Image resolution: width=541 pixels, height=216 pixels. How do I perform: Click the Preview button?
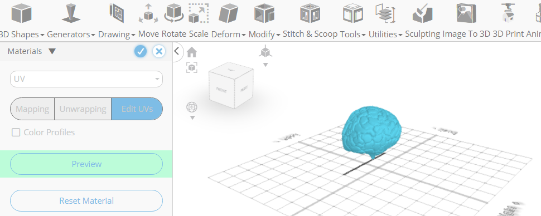(x=86, y=164)
